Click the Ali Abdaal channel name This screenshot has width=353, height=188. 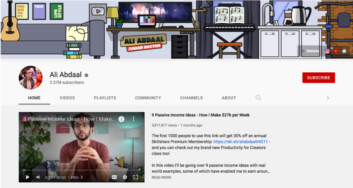65,74
